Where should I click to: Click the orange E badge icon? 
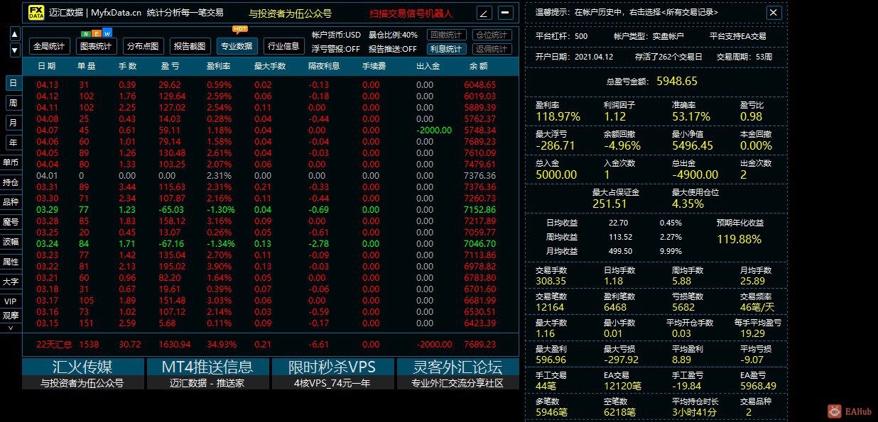click(96, 34)
